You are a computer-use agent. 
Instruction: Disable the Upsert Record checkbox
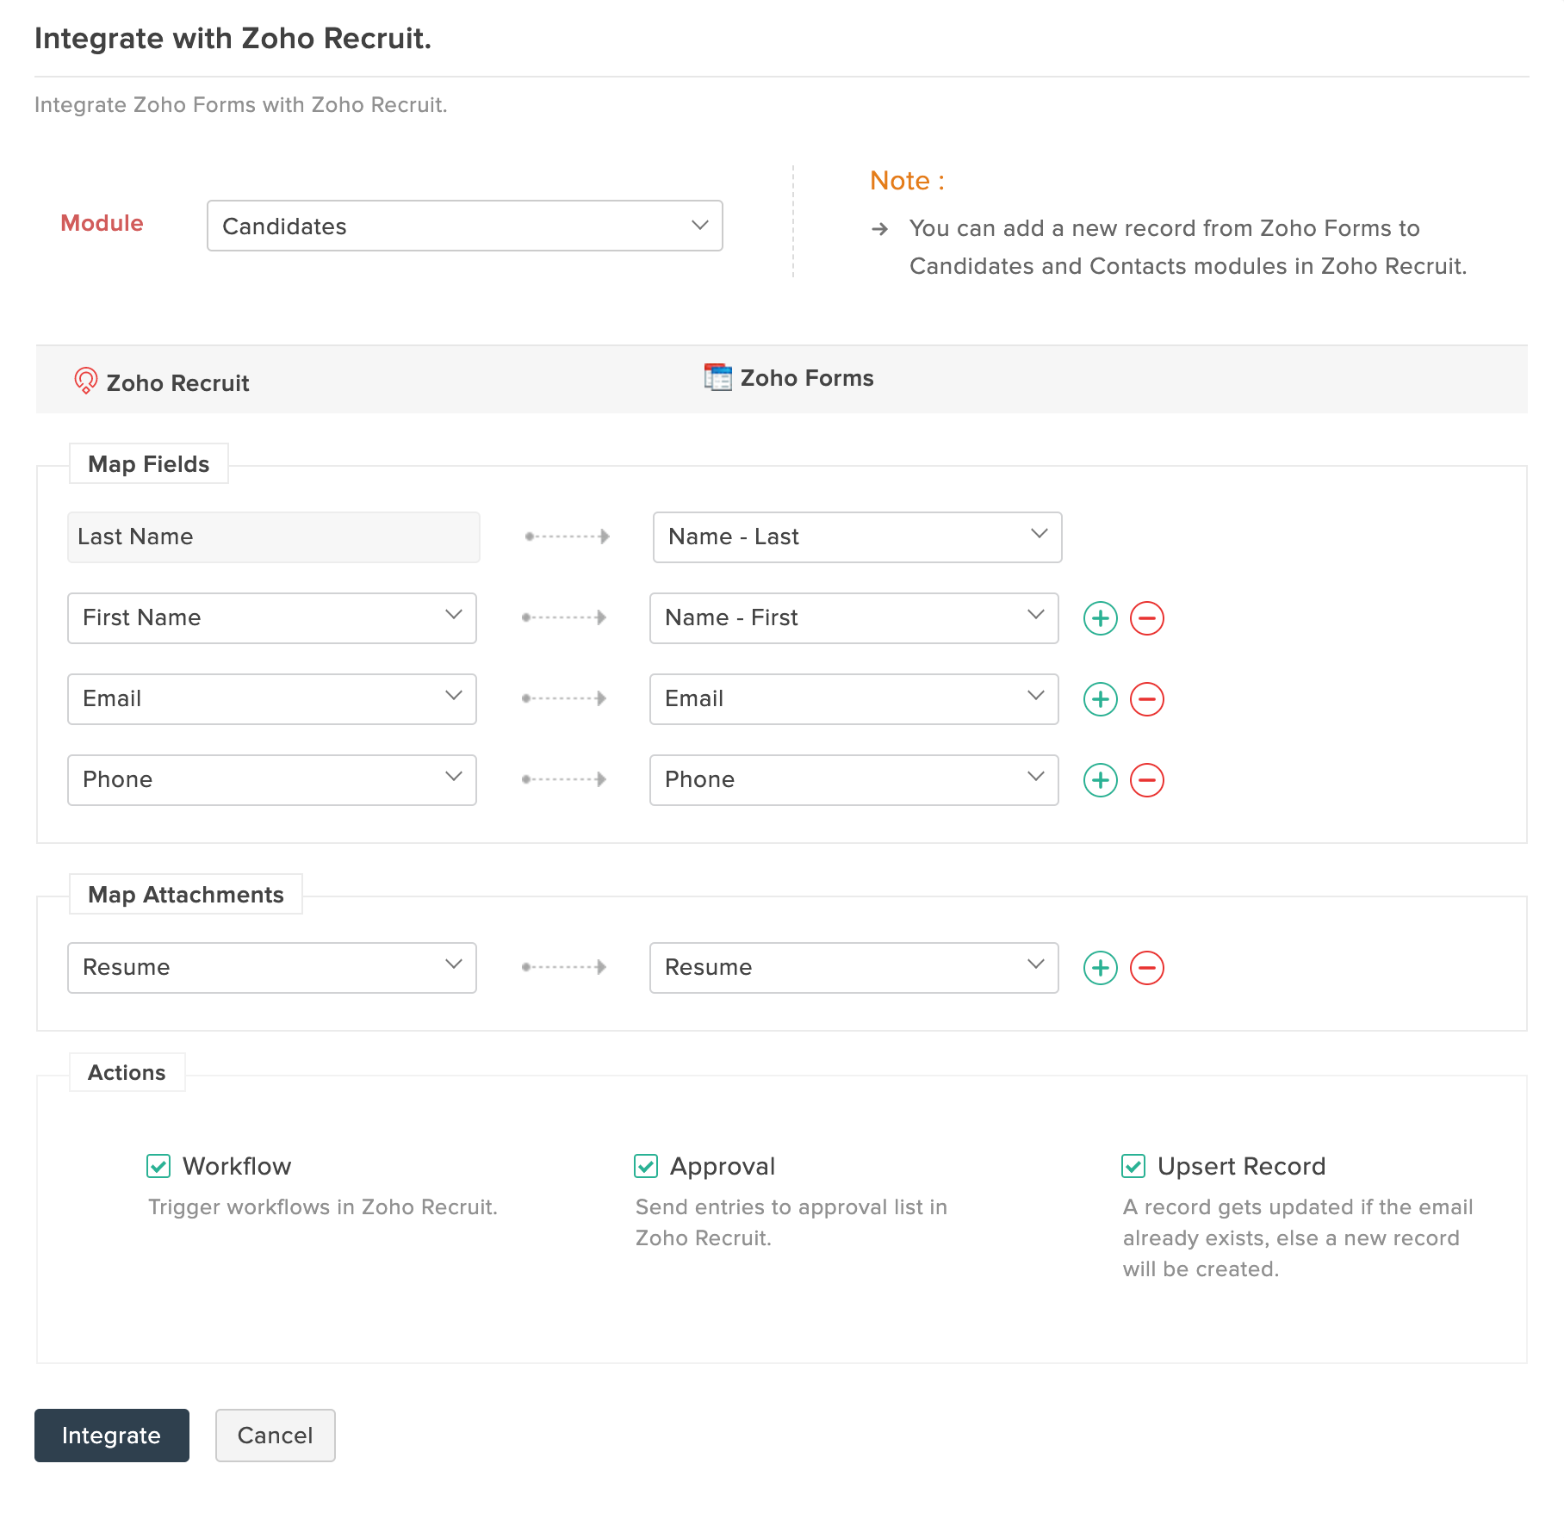click(1133, 1166)
